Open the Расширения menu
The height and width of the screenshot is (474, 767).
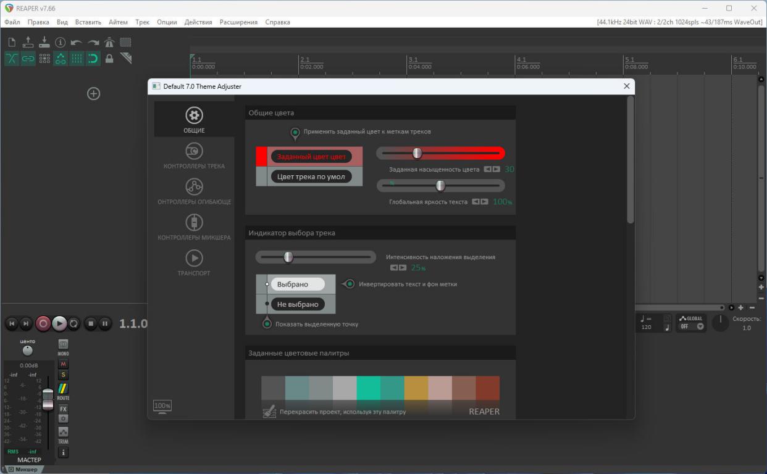tap(238, 22)
